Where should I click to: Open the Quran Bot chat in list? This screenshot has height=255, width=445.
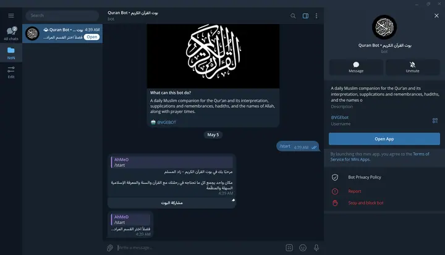[62, 33]
